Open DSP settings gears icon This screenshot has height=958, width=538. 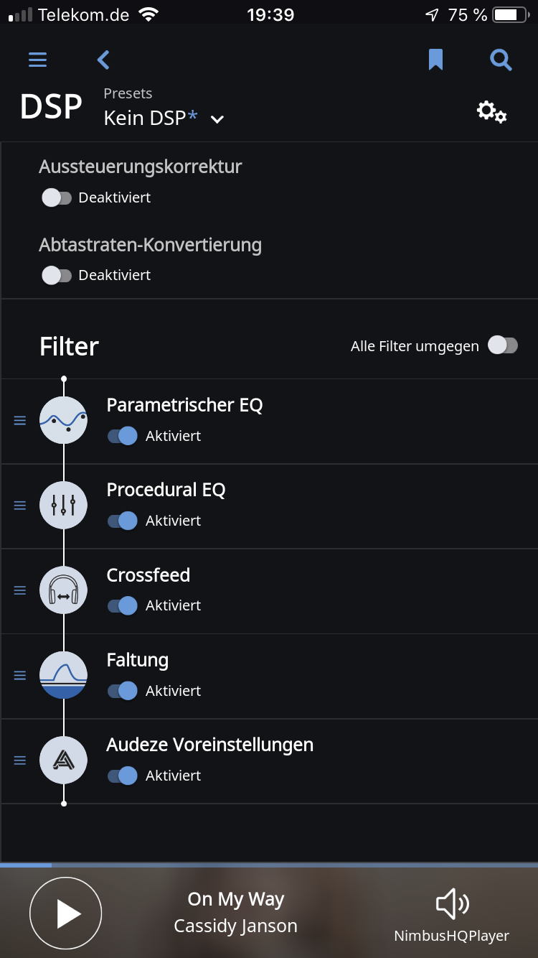coord(491,111)
